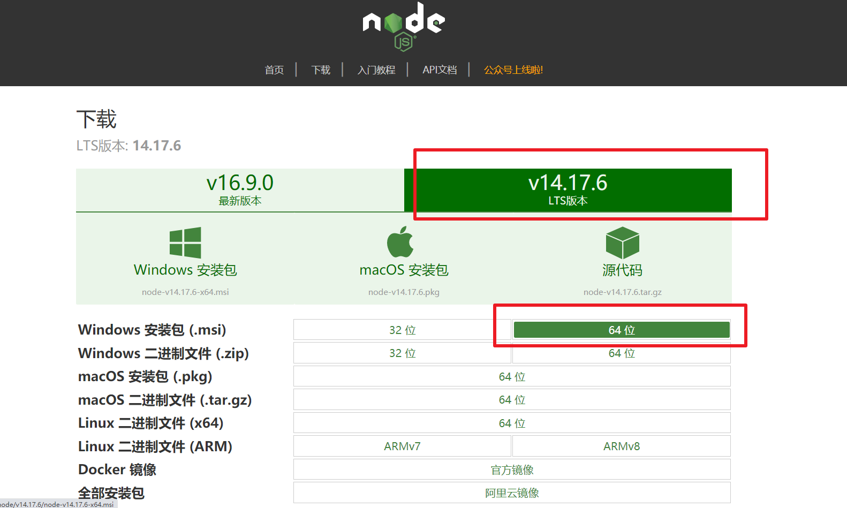Viewport: 847px width, 508px height.
Task: Open the API文档 navigation item
Action: point(440,70)
